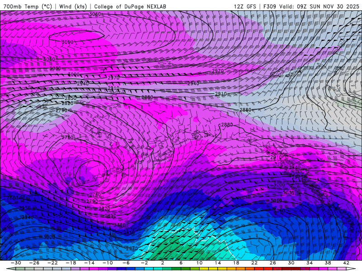362x271 pixels.
Task: Click the "12Z GFS" model run label
Action: (245, 6)
